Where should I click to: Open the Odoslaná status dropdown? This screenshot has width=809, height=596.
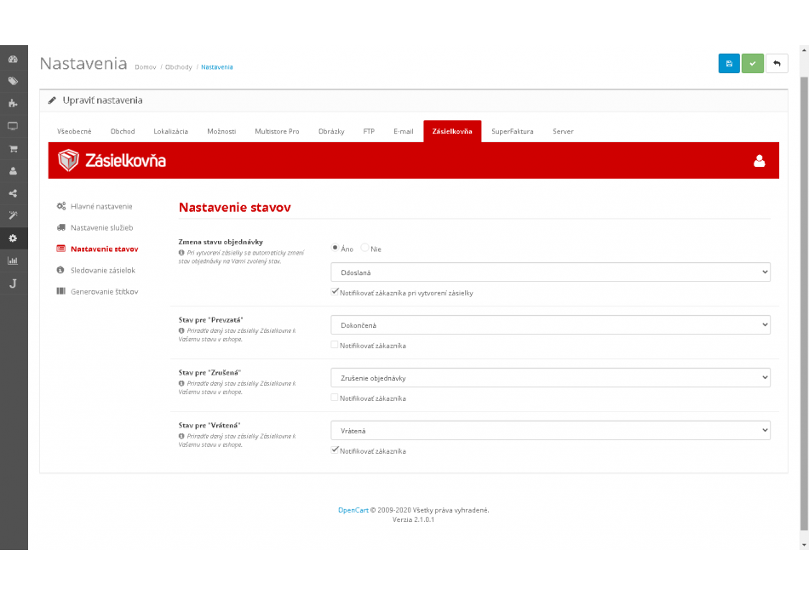(x=550, y=272)
